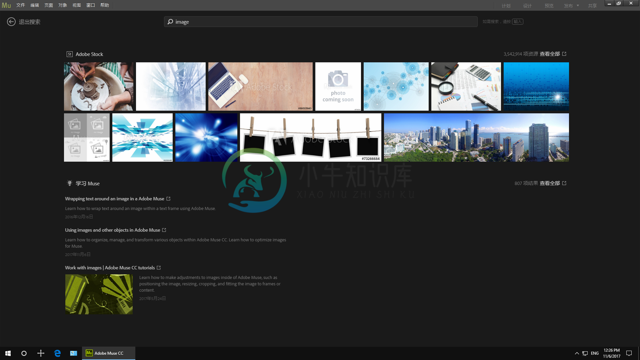Open the green tutorial thumbnail for Work with images
The height and width of the screenshot is (360, 640).
pyautogui.click(x=99, y=294)
